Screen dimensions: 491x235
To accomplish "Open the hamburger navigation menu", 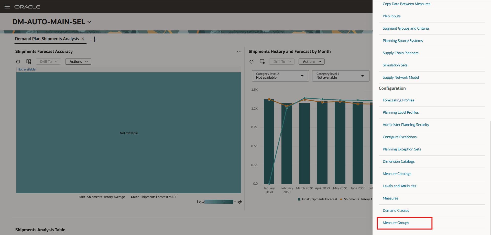I will (x=7, y=7).
